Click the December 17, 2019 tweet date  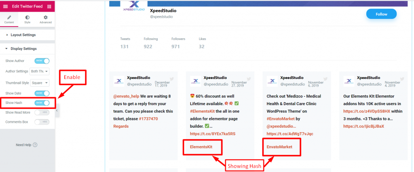pyautogui.click(x=162, y=84)
